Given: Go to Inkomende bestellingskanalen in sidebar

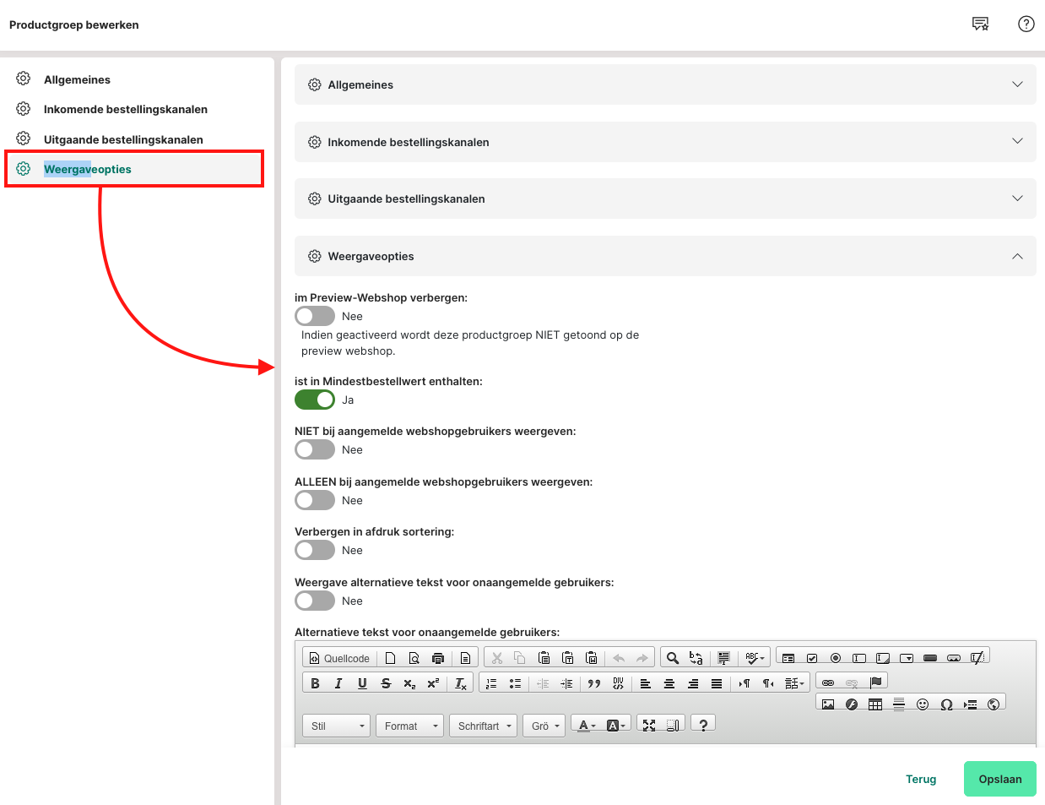Looking at the screenshot, I should (x=125, y=109).
